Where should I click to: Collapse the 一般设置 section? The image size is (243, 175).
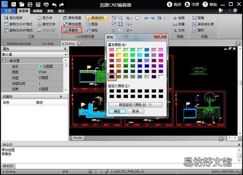[4, 61]
